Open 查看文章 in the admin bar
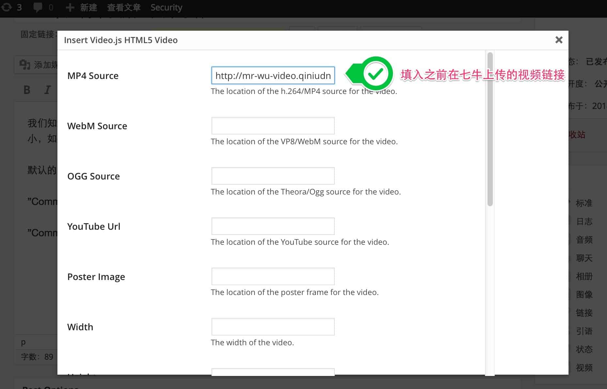The image size is (607, 389). point(124,7)
